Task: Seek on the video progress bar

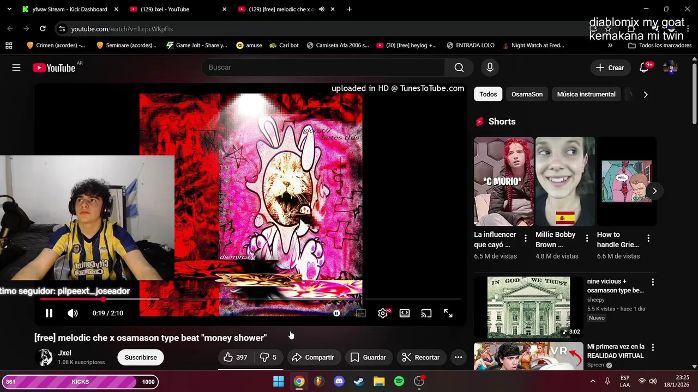Action: [x=250, y=299]
